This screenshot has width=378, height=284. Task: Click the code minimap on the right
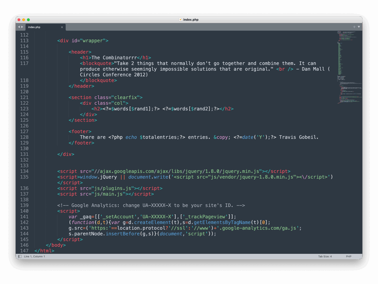pos(349,68)
